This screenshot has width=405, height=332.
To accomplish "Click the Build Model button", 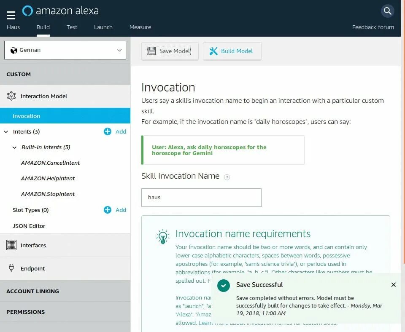I will click(232, 51).
